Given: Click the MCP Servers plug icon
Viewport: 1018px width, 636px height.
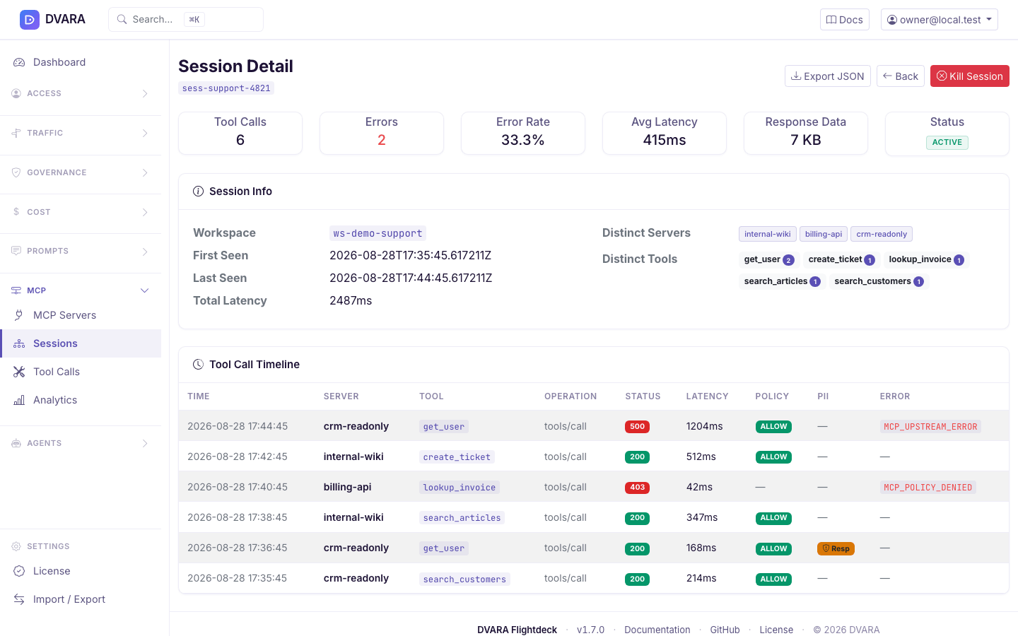Looking at the screenshot, I should tap(19, 315).
